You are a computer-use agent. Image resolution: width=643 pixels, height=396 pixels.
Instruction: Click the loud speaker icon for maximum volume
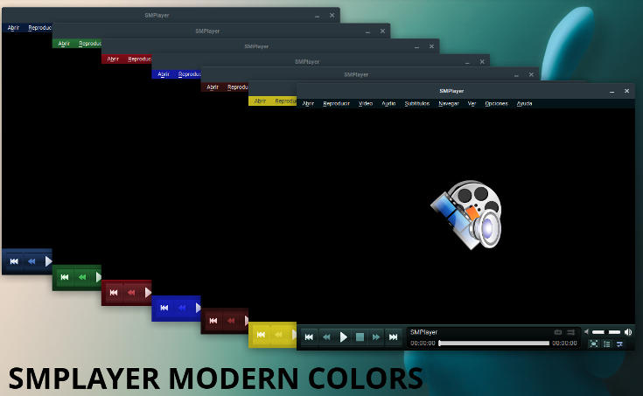[x=628, y=331]
